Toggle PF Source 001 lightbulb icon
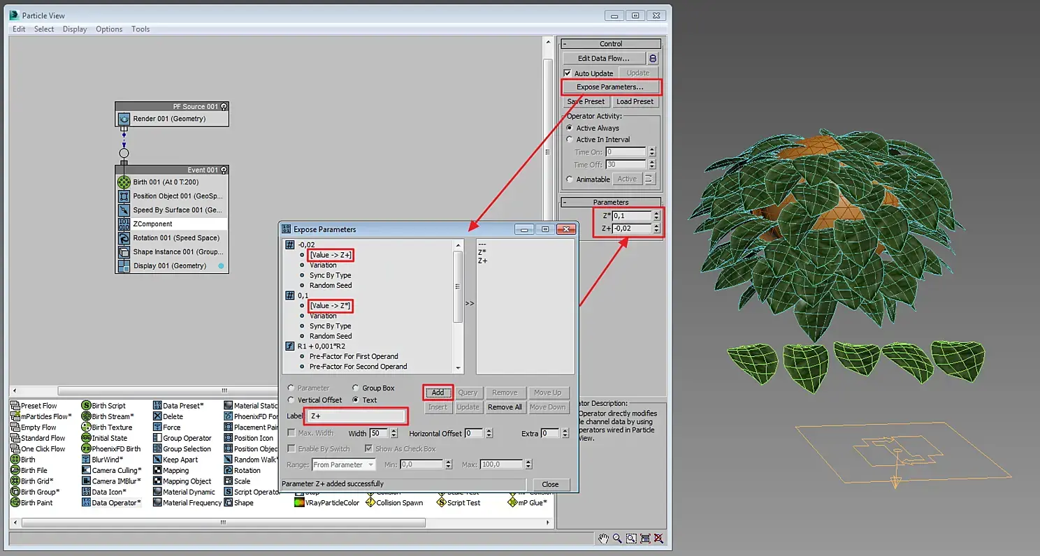The height and width of the screenshot is (556, 1040). [x=224, y=107]
